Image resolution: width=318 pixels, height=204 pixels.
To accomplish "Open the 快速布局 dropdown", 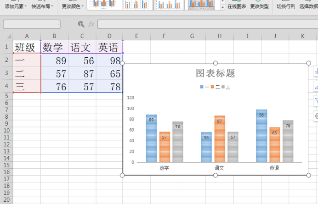I will coord(42,6).
